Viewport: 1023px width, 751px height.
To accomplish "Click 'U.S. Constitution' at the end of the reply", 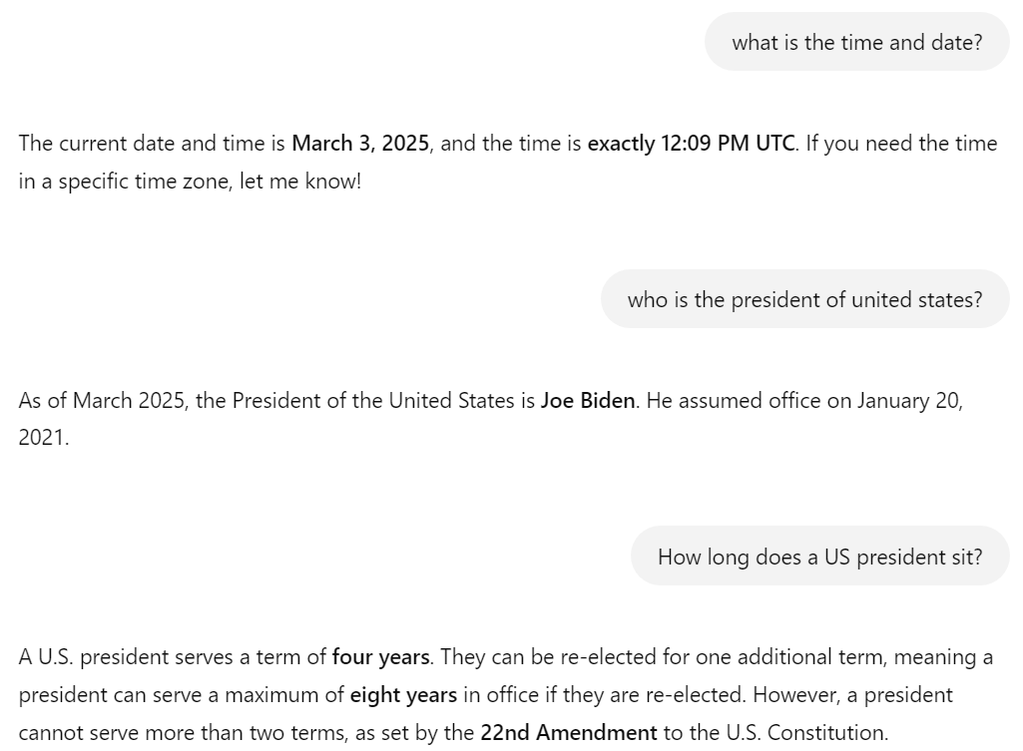I will click(805, 732).
